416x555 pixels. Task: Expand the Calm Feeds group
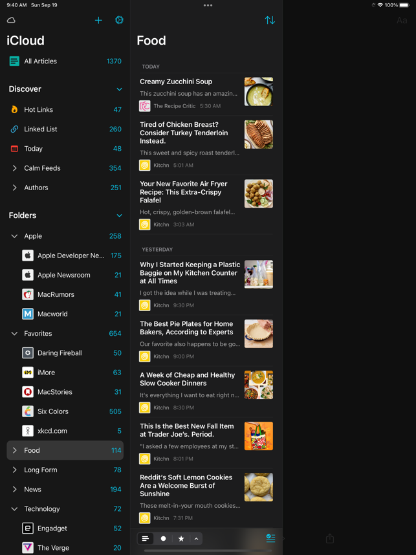(x=14, y=168)
